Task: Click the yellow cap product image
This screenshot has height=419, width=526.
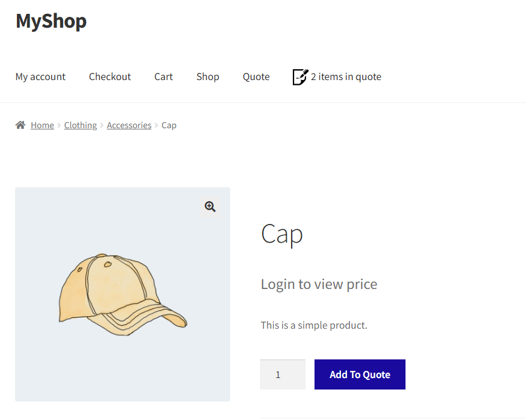Action: [122, 295]
